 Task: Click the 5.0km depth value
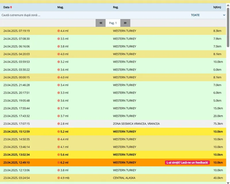(x=217, y=100)
